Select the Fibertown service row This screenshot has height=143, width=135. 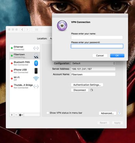25,56
